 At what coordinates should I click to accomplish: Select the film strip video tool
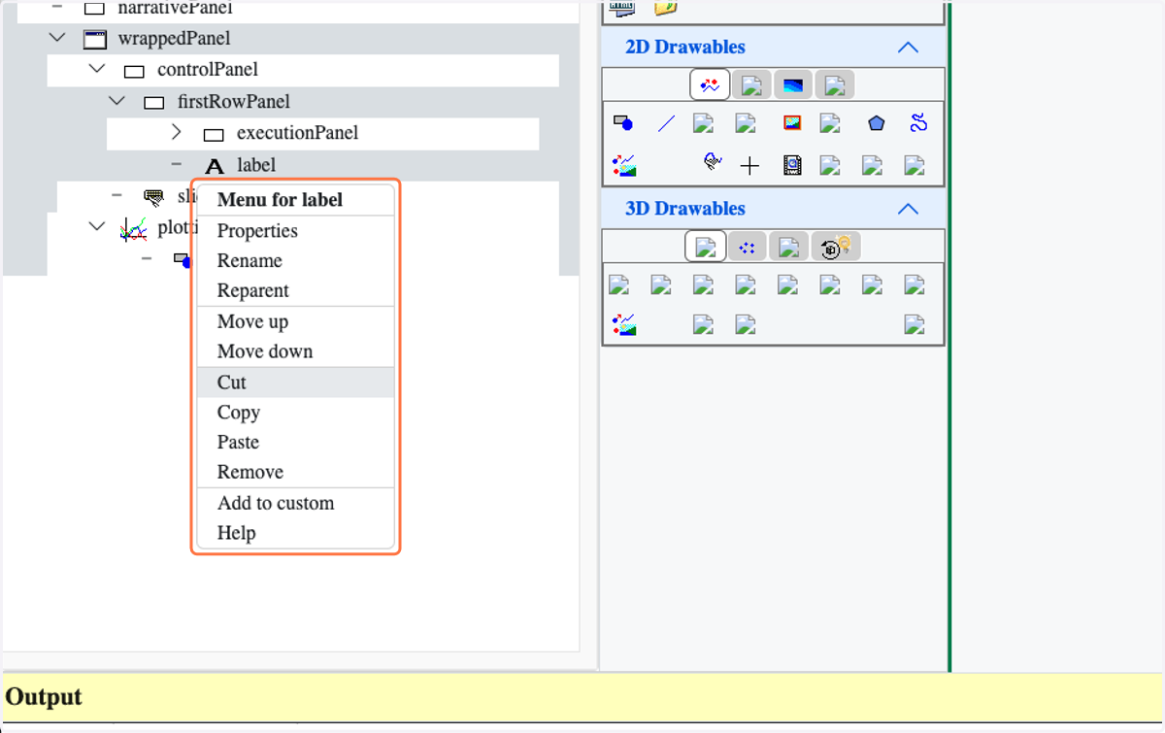point(792,165)
